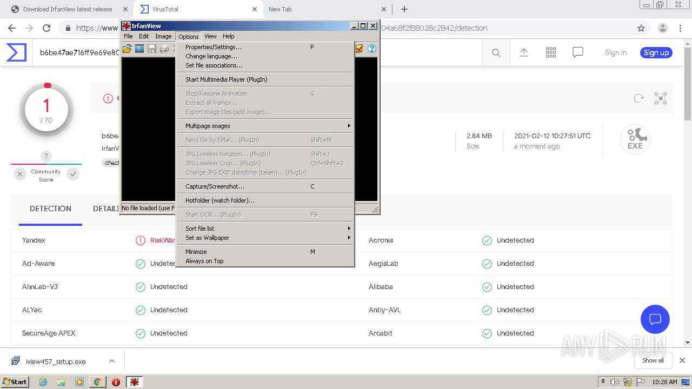Viewport: 692px width, 389px height.
Task: Open the Chrome profile avatar icon
Action: [662, 28]
